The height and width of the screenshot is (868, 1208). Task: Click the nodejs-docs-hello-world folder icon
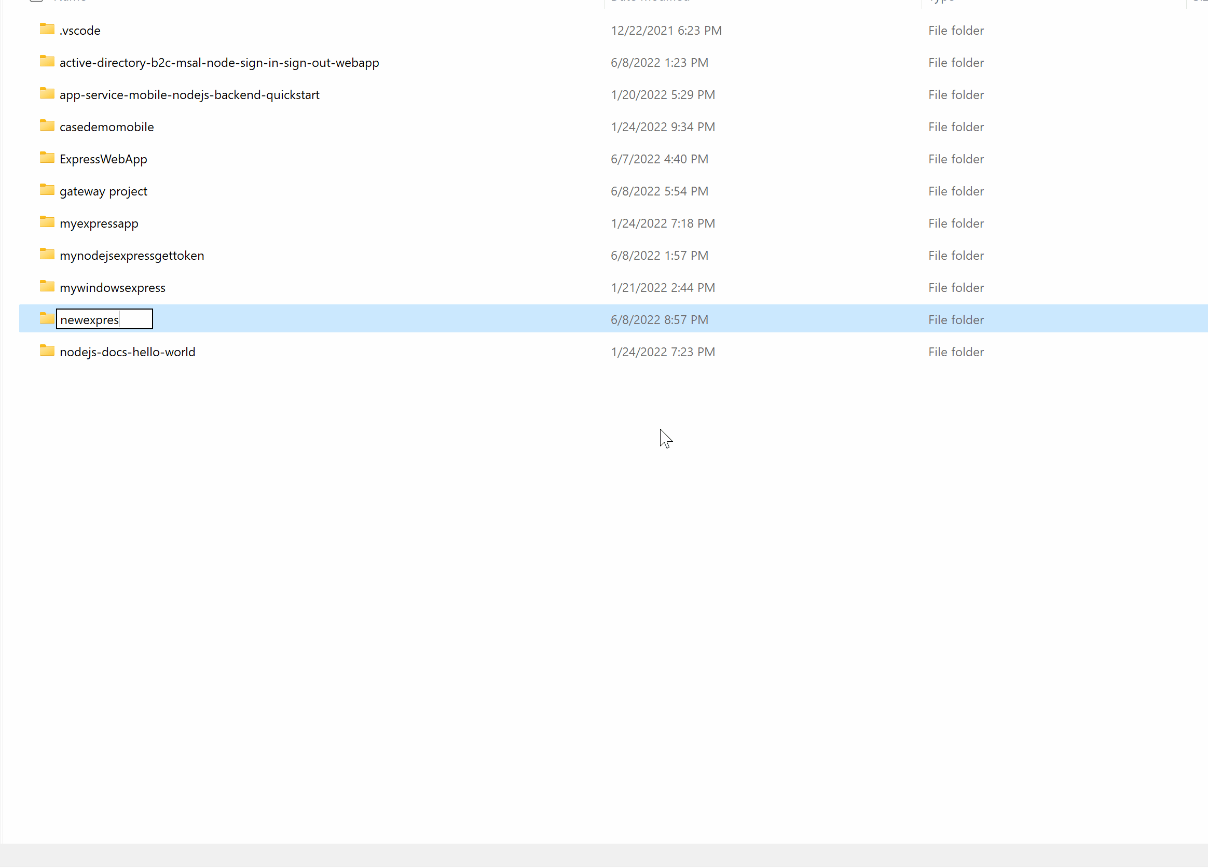pos(47,351)
